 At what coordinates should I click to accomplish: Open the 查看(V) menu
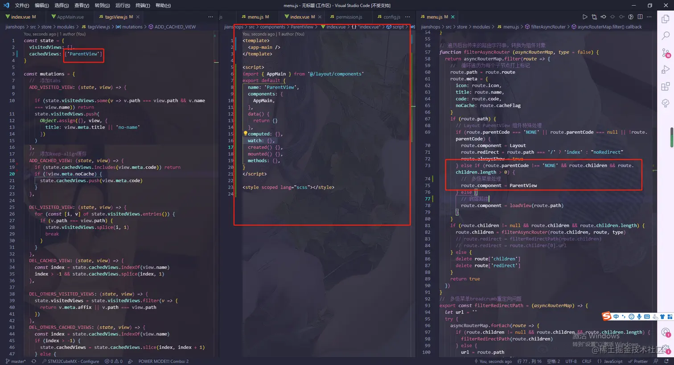[x=82, y=5]
